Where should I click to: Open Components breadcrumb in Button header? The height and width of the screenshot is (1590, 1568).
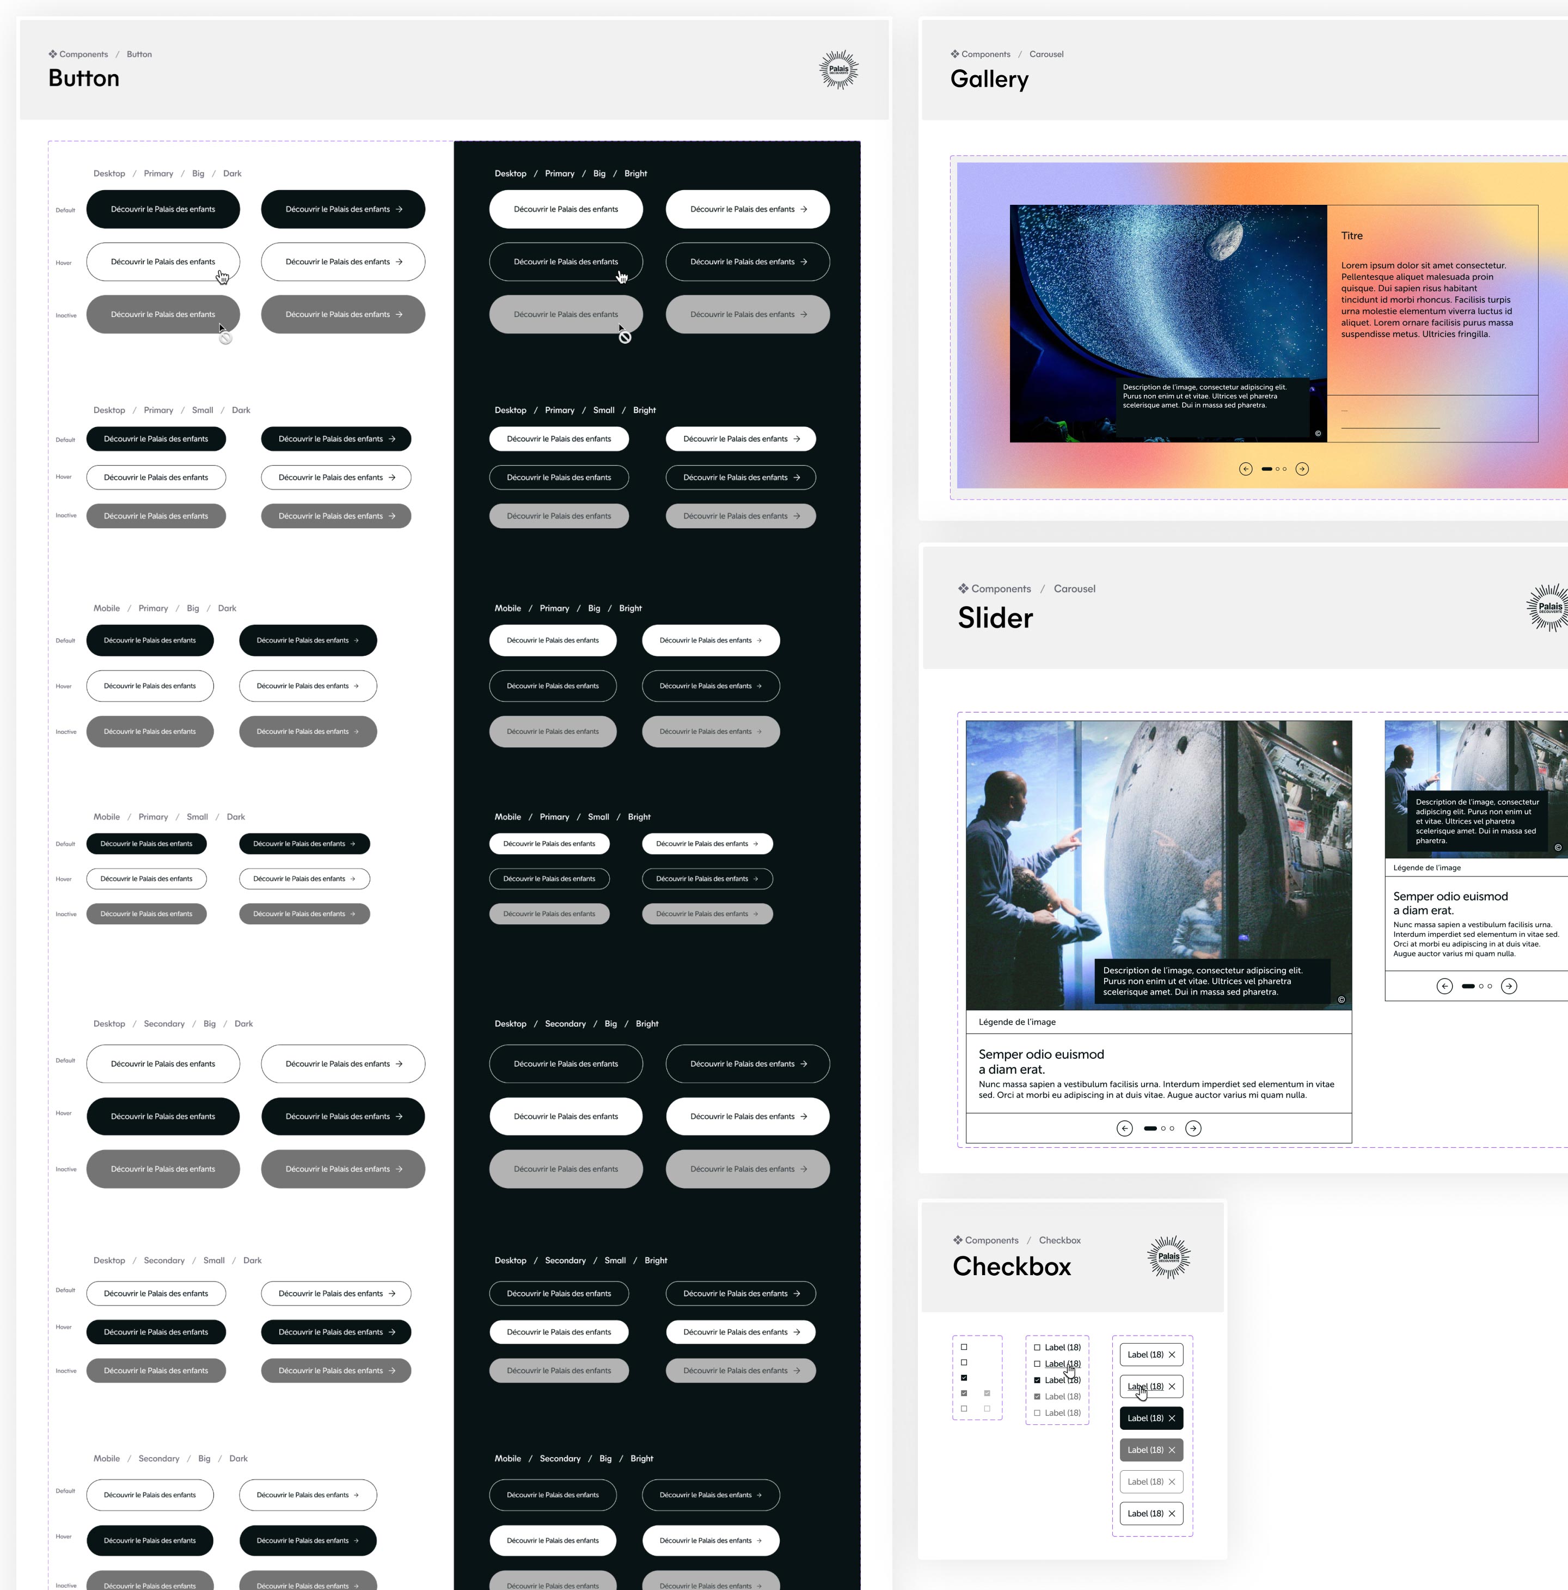click(x=83, y=54)
